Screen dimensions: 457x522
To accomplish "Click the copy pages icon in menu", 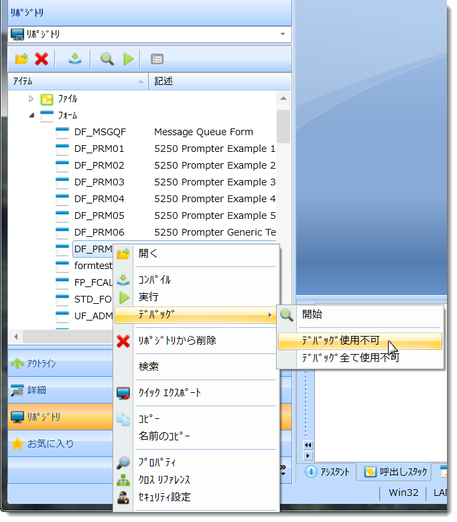I will coord(123,420).
